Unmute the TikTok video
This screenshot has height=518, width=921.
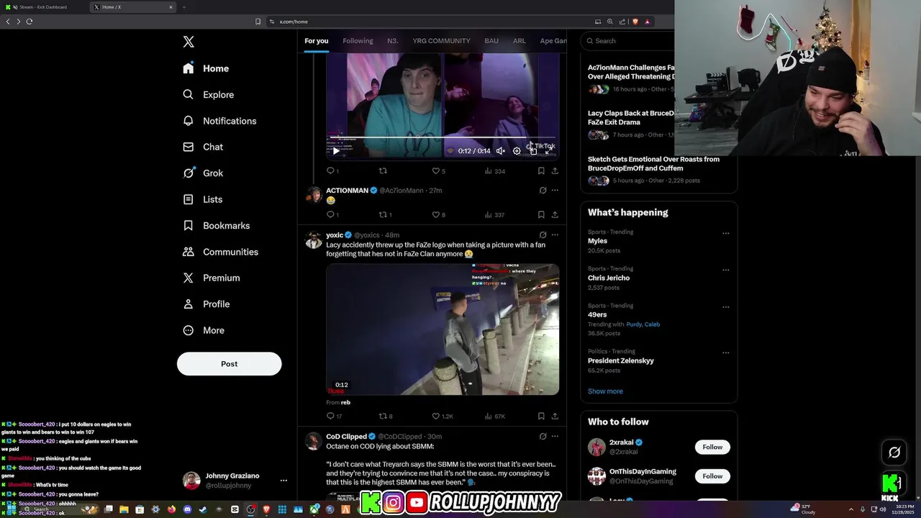click(501, 151)
